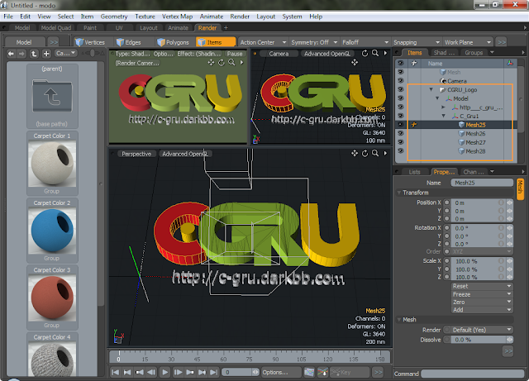The height and width of the screenshot is (381, 529).
Task: Click zoom icon in Perspective viewport
Action: (x=375, y=154)
